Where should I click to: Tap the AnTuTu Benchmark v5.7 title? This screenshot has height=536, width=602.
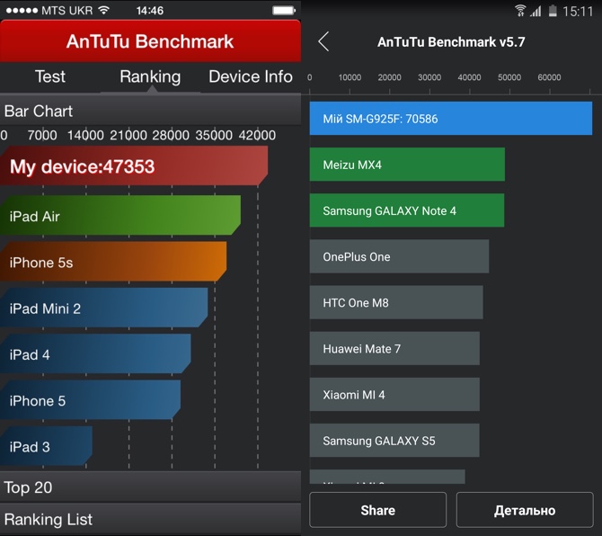pyautogui.click(x=451, y=41)
